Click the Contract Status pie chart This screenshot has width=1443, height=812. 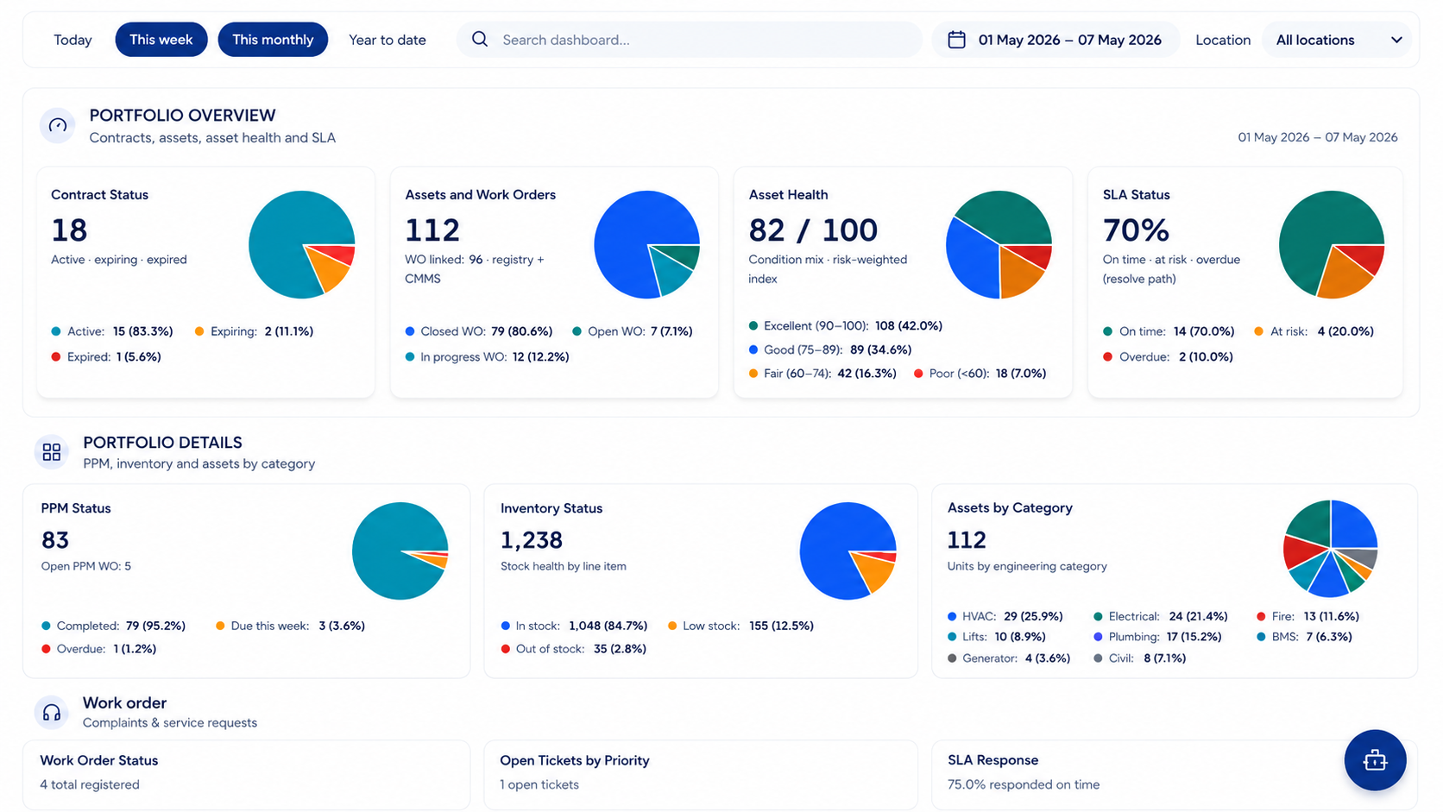302,244
